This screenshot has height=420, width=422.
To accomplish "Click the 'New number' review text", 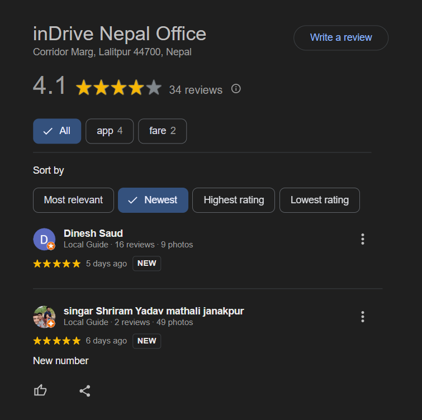I will point(61,361).
